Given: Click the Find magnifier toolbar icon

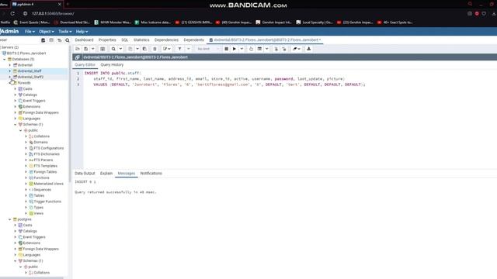Looking at the screenshot, I should coord(113,49).
